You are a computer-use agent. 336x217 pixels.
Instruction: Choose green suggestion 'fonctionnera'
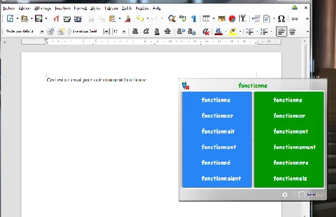[x=291, y=163]
